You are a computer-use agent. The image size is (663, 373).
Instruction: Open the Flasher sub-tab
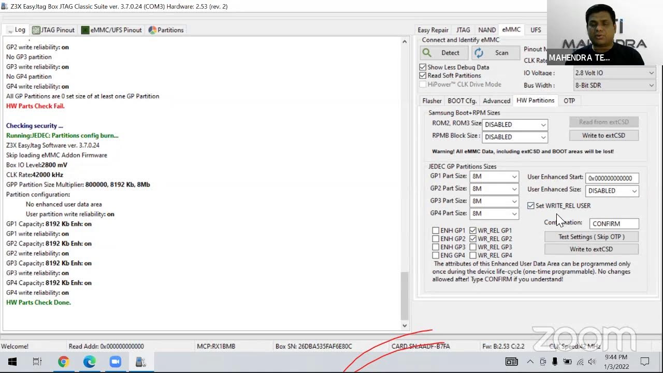pos(432,101)
